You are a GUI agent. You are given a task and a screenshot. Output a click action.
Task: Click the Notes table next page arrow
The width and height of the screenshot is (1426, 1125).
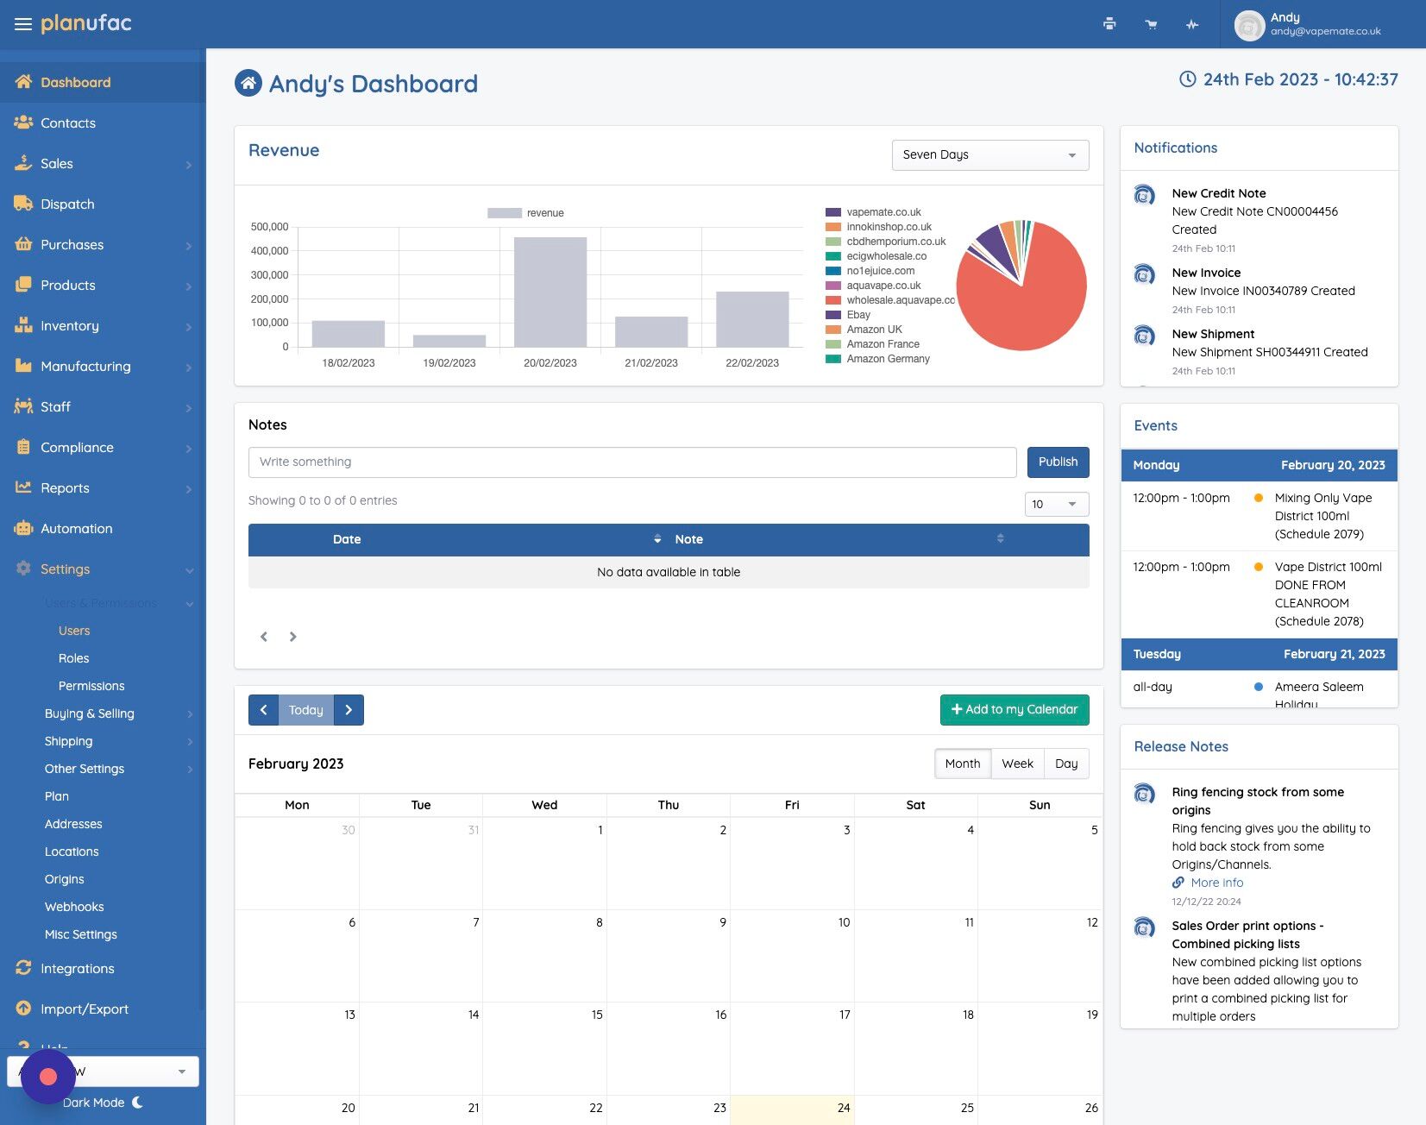click(293, 637)
